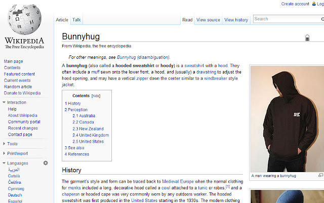Jump to 2.2 Canada section
The width and height of the screenshot is (324, 203).
click(x=83, y=122)
